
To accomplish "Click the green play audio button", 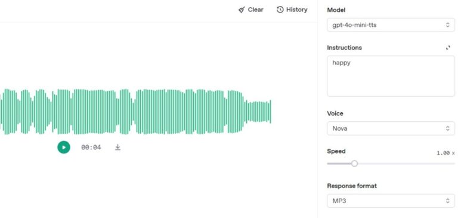I will click(64, 147).
